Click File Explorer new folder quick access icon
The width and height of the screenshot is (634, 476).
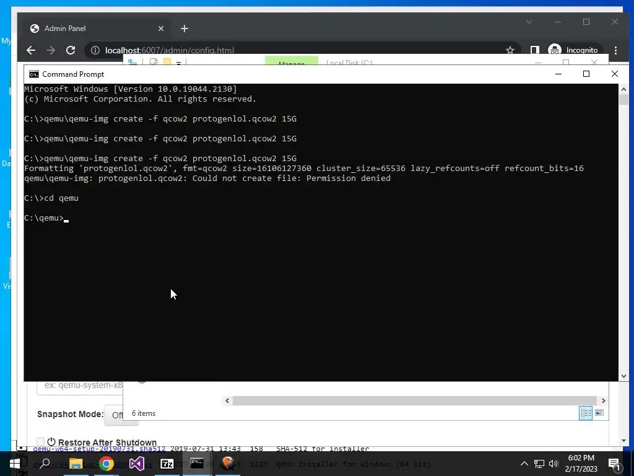[167, 62]
